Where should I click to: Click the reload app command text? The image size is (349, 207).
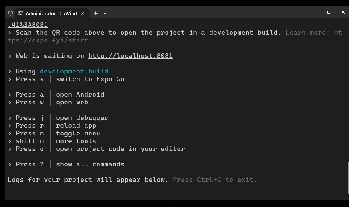(76, 126)
